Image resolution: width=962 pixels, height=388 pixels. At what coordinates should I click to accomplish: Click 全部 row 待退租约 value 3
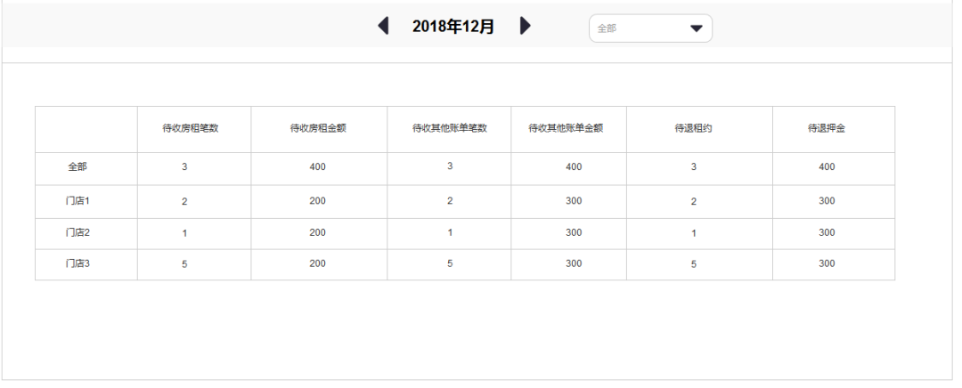tap(694, 166)
